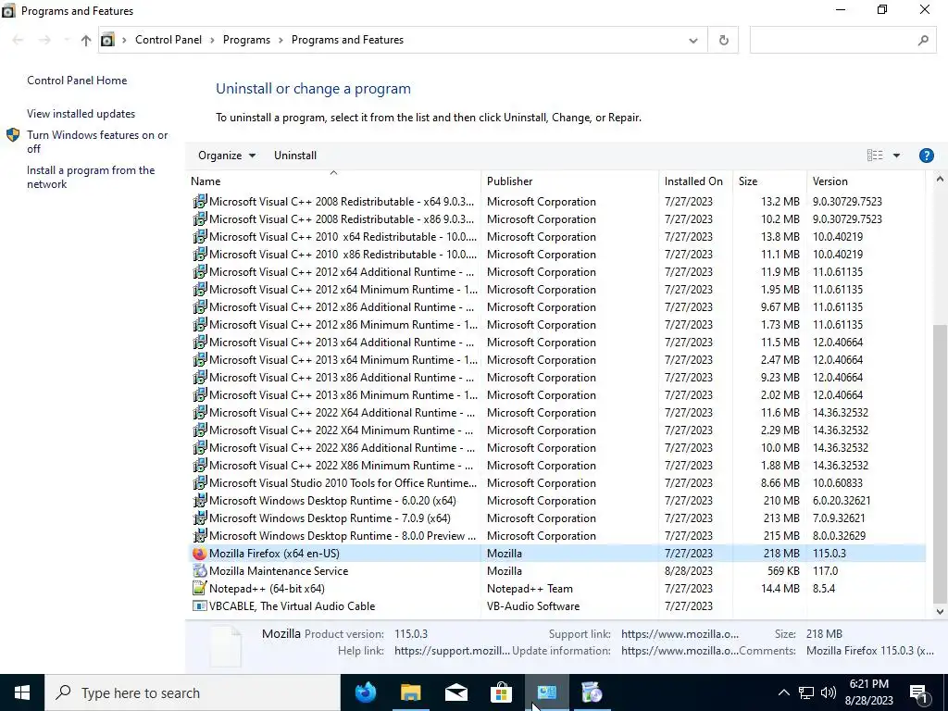Select Notepad++ (64-bit x64) entry
Image resolution: width=948 pixels, height=711 pixels.
[556, 588]
